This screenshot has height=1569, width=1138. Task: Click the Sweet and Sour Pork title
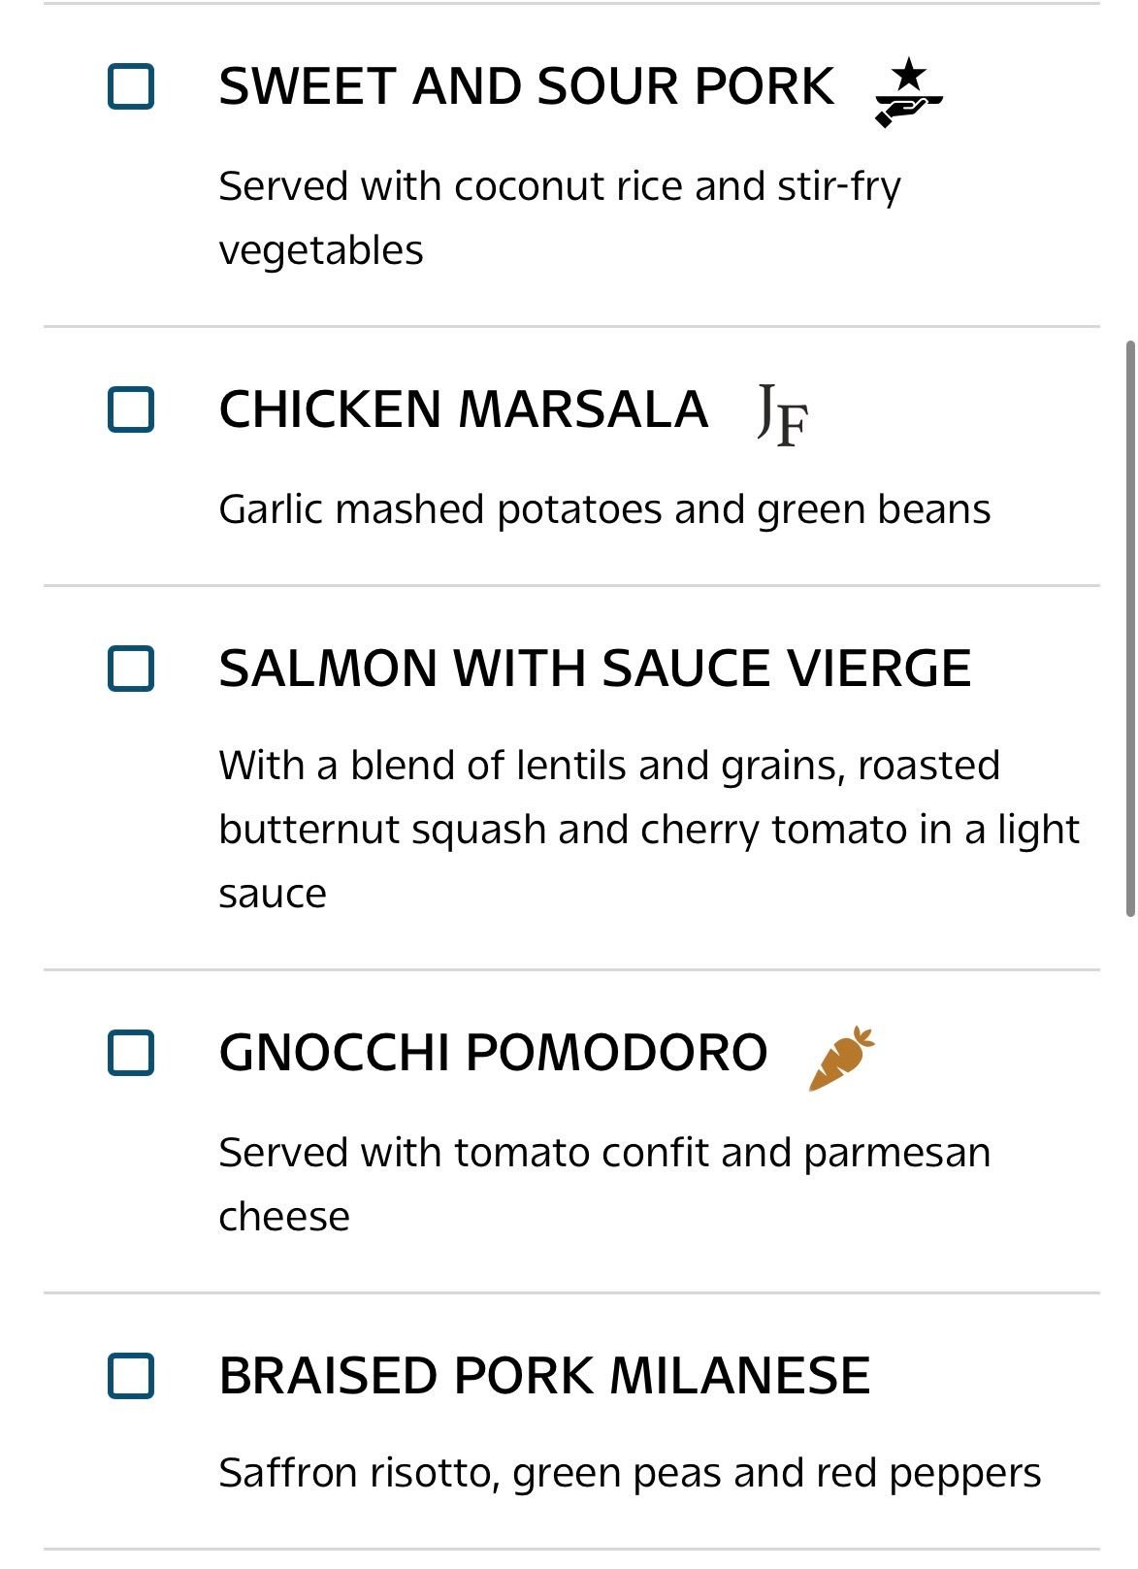coord(526,87)
